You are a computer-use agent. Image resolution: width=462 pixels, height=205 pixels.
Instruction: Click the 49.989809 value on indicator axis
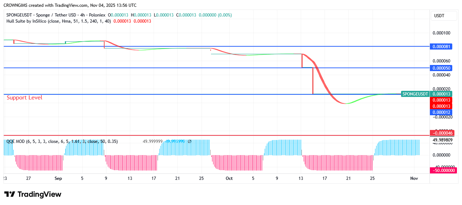tap(442, 140)
